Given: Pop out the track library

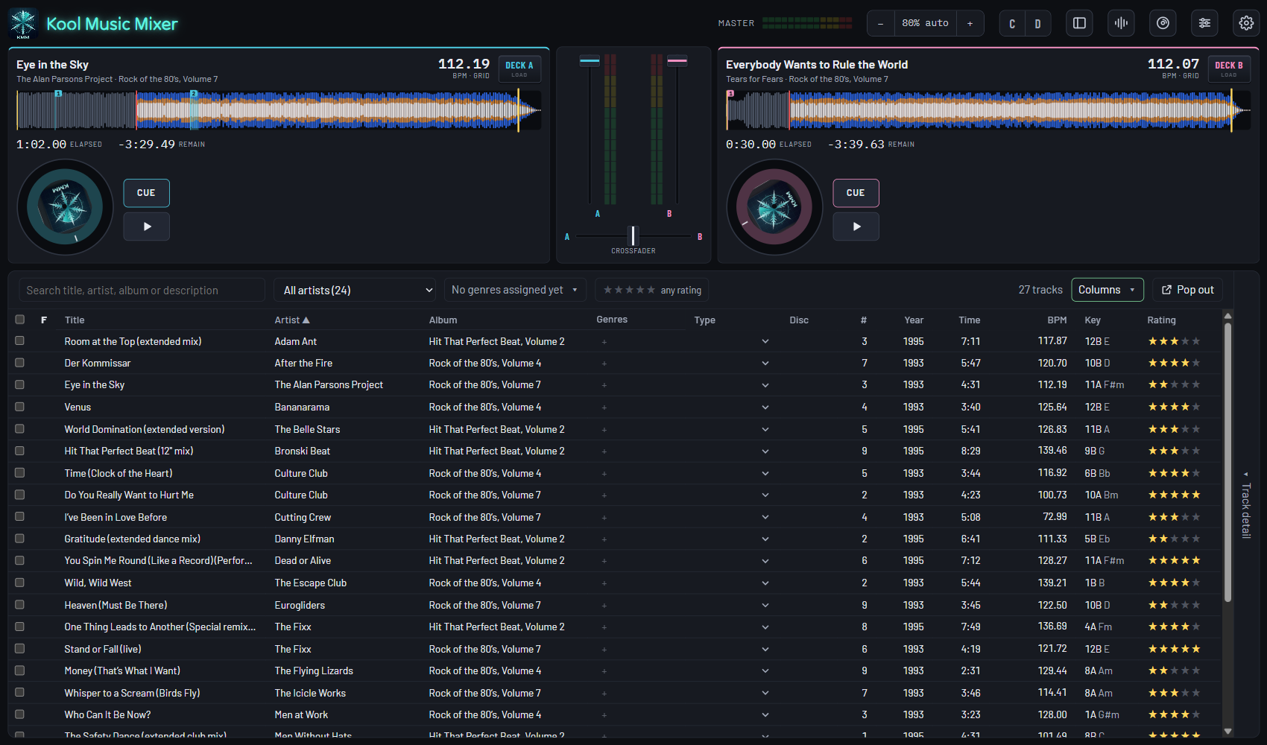Looking at the screenshot, I should (x=1187, y=290).
